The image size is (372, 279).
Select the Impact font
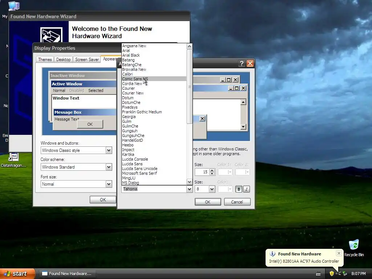coord(154,150)
